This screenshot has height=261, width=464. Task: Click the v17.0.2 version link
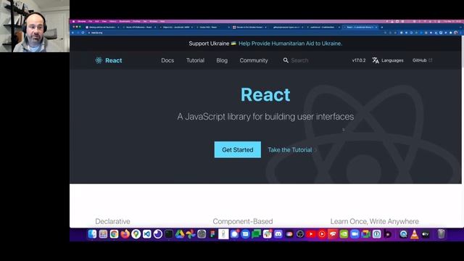[359, 60]
